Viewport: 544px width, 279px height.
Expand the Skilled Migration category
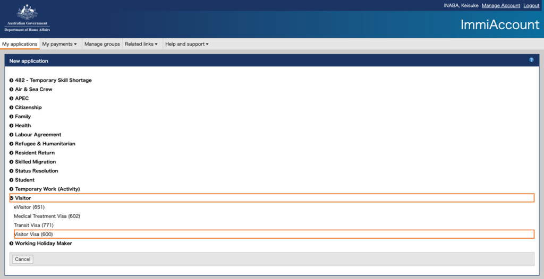click(x=32, y=161)
